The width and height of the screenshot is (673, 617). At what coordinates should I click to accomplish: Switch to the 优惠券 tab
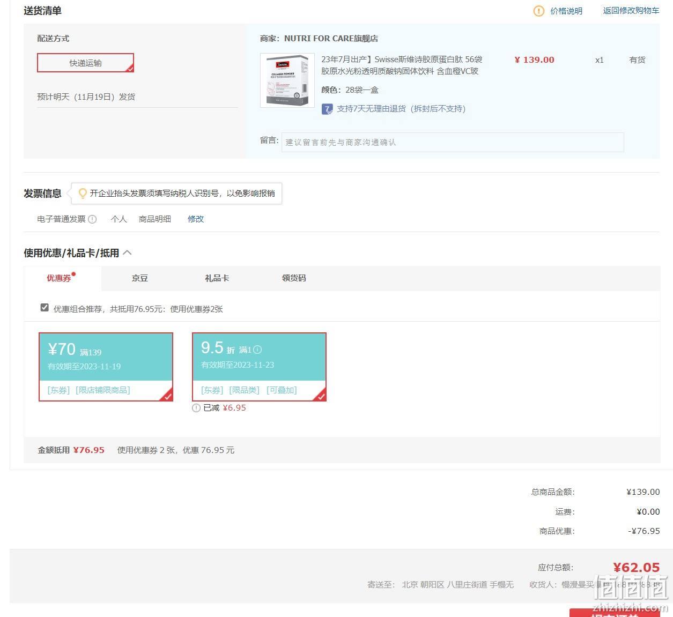[59, 278]
